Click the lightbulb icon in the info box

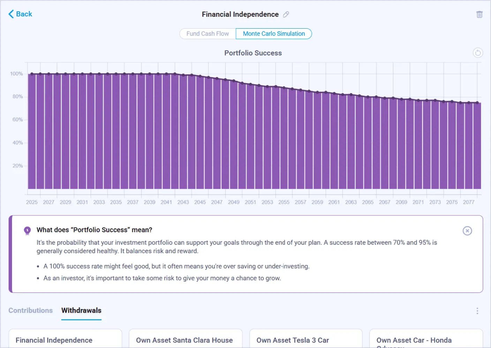(x=27, y=230)
